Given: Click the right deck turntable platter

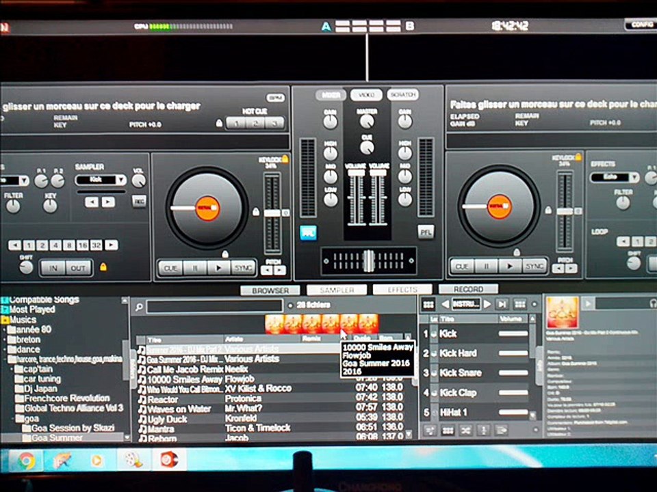Looking at the screenshot, I should [x=499, y=206].
